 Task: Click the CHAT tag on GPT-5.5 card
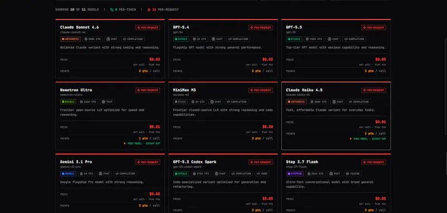pos(333,39)
